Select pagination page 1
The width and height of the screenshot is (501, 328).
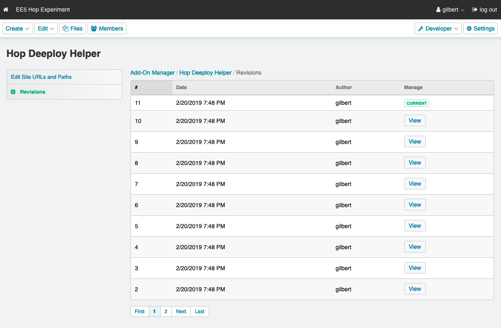[154, 311]
